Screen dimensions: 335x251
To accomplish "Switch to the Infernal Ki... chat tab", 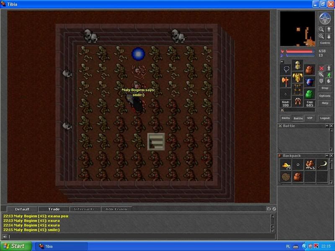I will point(85,209).
